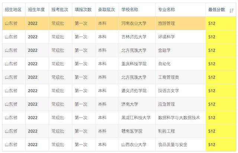The height and width of the screenshot is (153, 238).
Task: Sort by the 最低分数 column header
Action: pyautogui.click(x=217, y=10)
